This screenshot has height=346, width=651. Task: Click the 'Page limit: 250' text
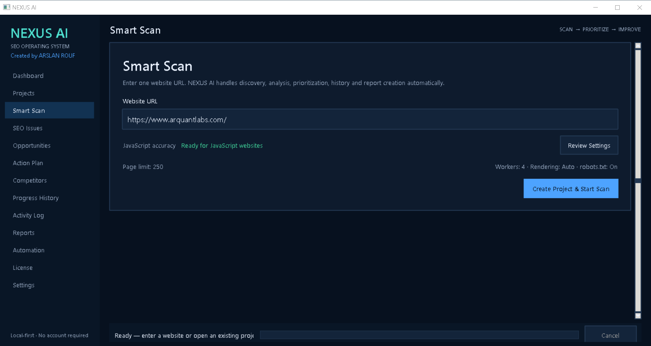point(143,167)
